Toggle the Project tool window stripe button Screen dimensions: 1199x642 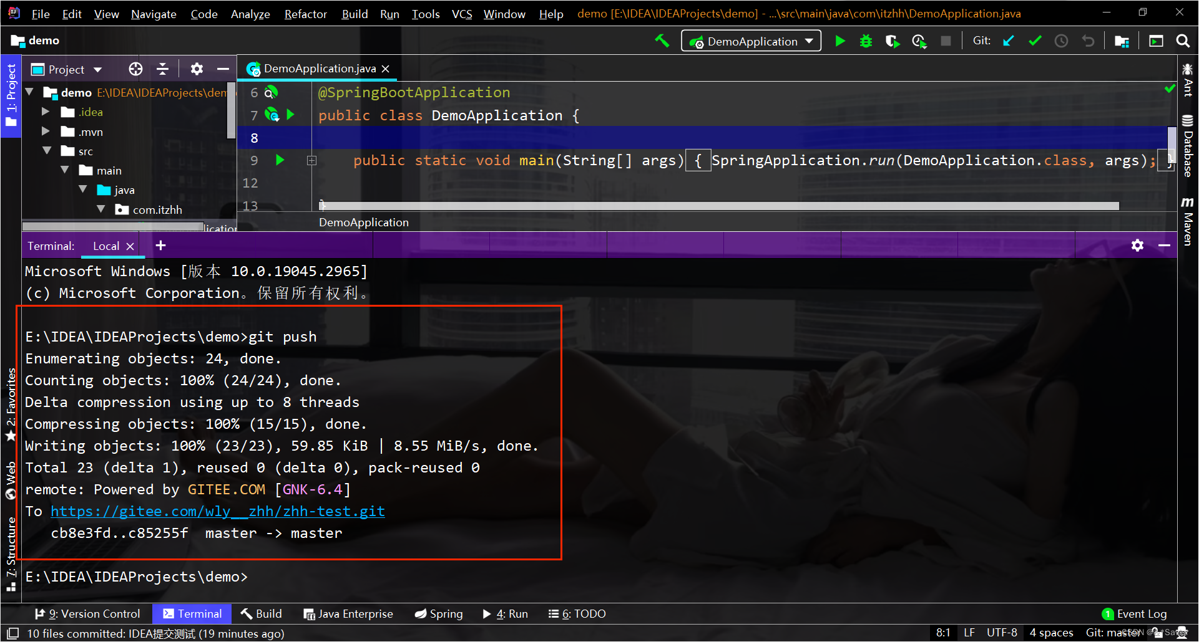pos(11,95)
